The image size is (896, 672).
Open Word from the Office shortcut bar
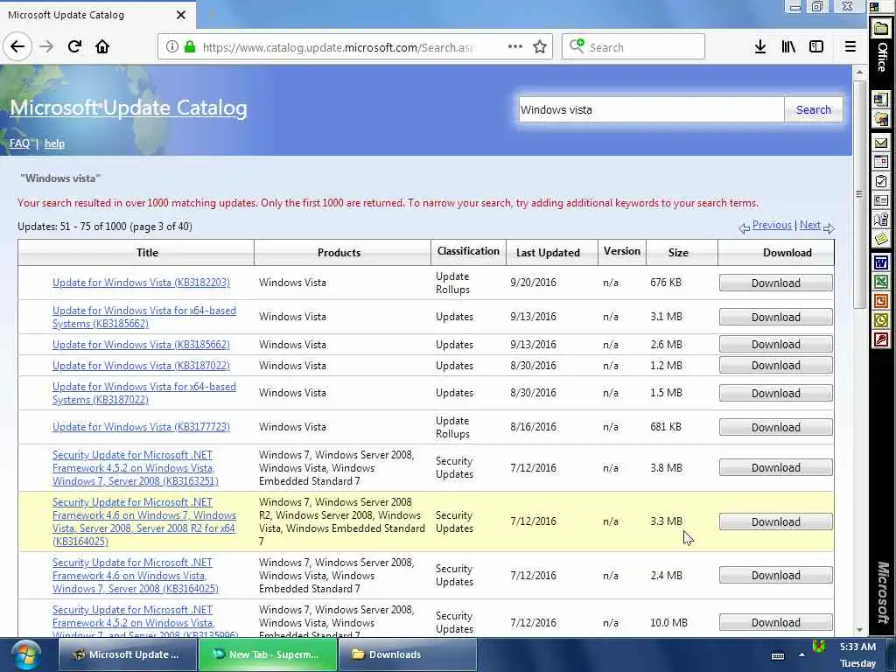point(880,262)
